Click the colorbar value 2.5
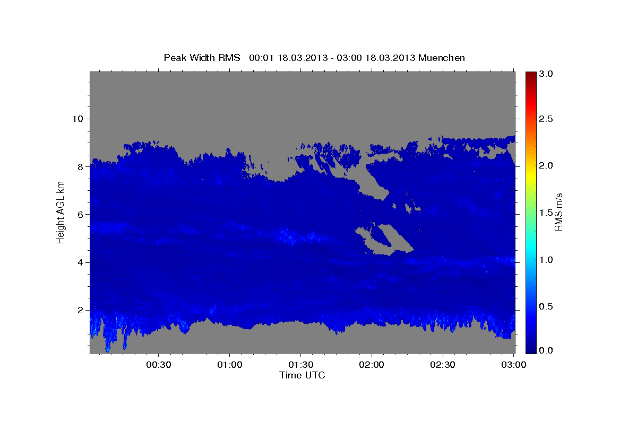Viewport: 637px width, 424px height. click(x=546, y=119)
